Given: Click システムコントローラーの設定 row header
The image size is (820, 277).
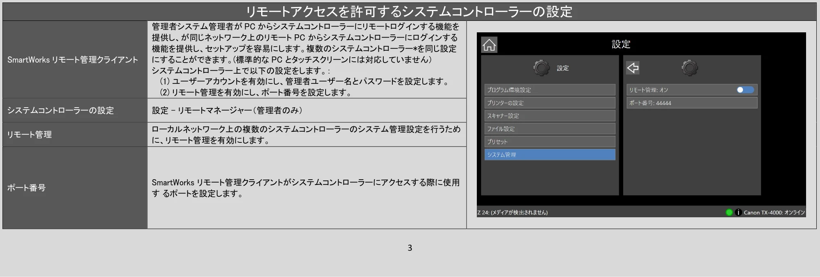Looking at the screenshot, I should click(x=75, y=110).
